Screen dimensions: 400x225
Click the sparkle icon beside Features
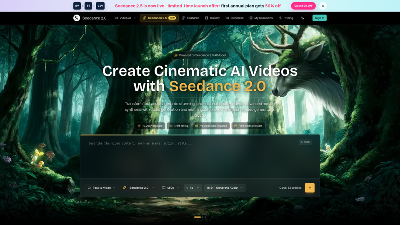point(183,18)
